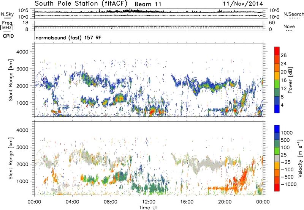Pick the red bottom segment of Velocity colorbar
Viewport: 304px width, 210px height.
(277, 188)
